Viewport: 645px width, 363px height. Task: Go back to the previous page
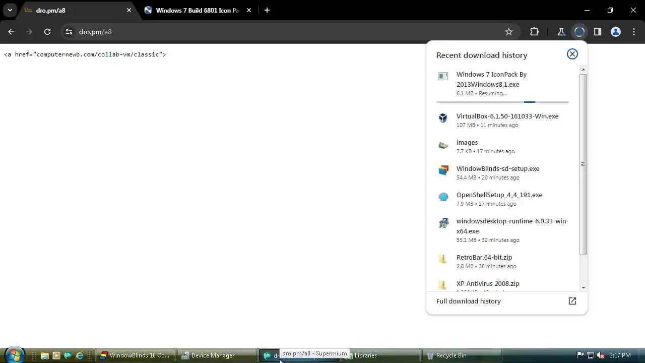(x=11, y=32)
